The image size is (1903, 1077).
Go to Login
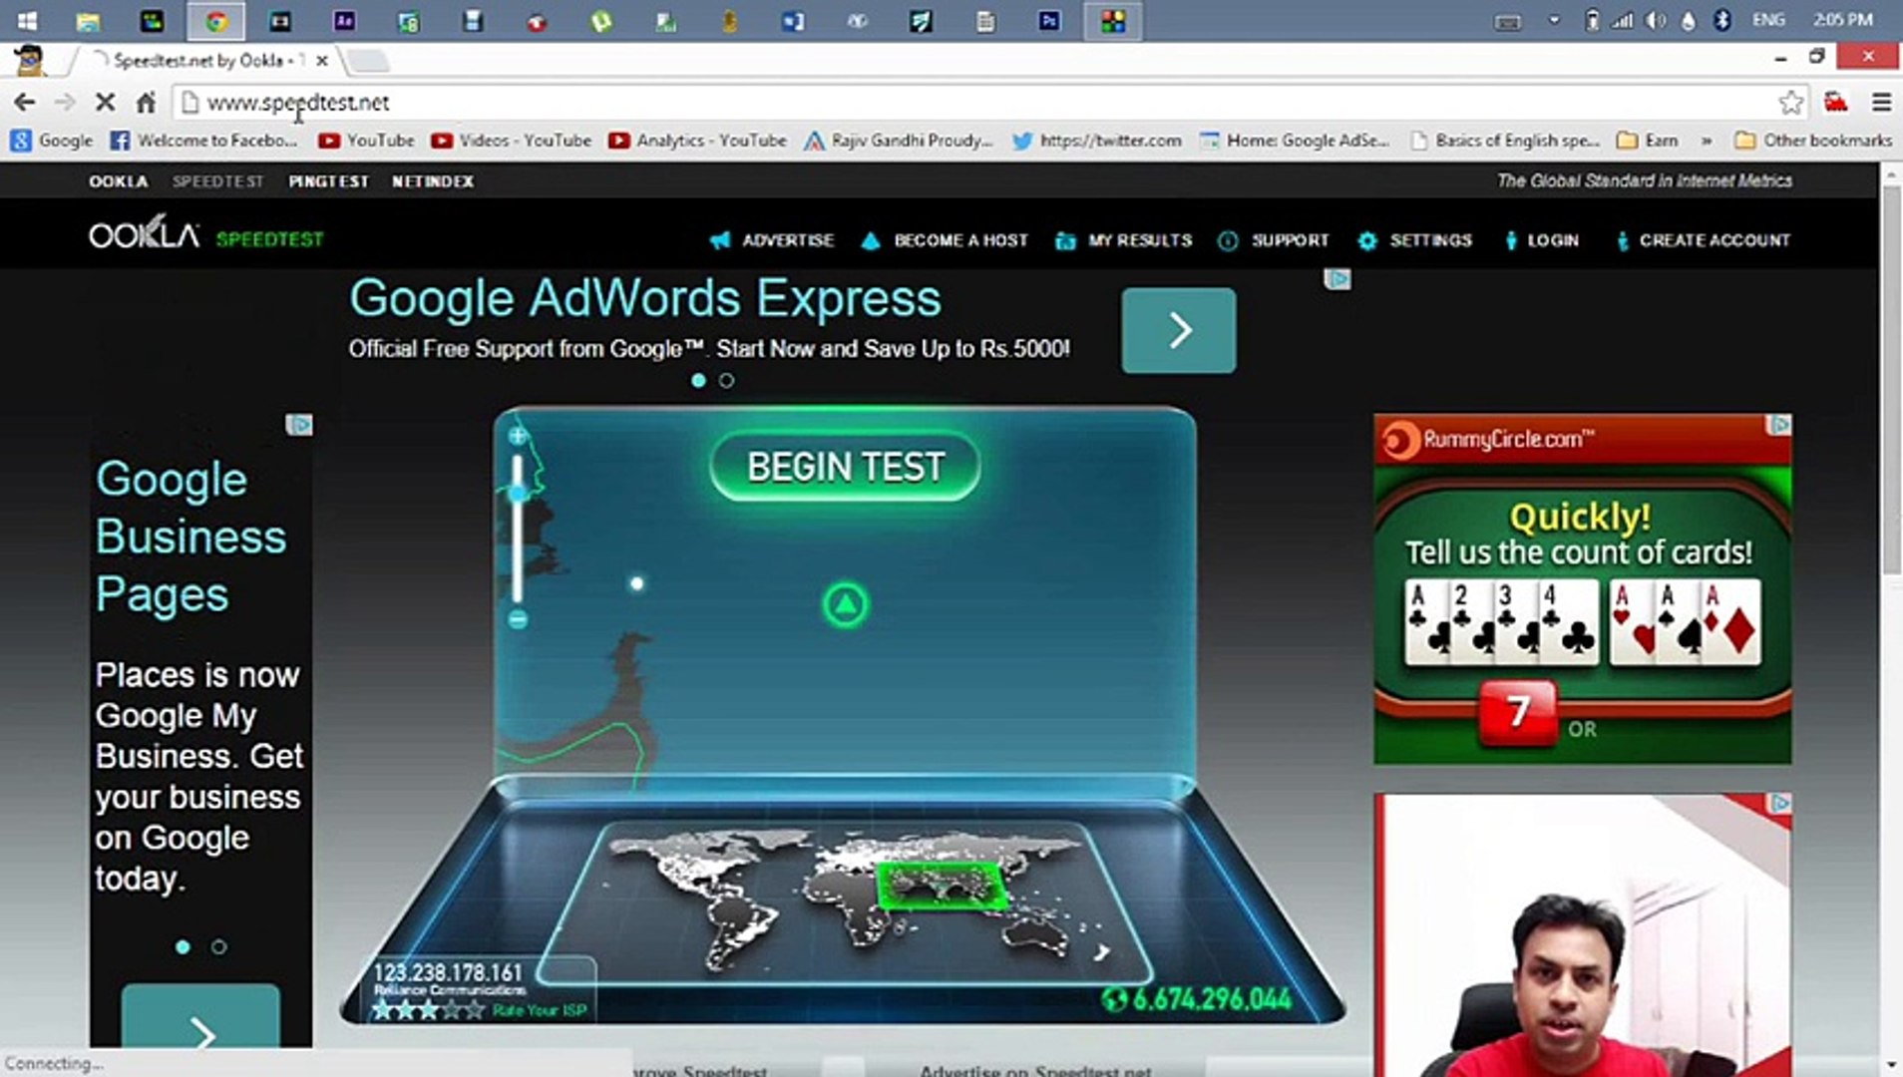point(1553,240)
